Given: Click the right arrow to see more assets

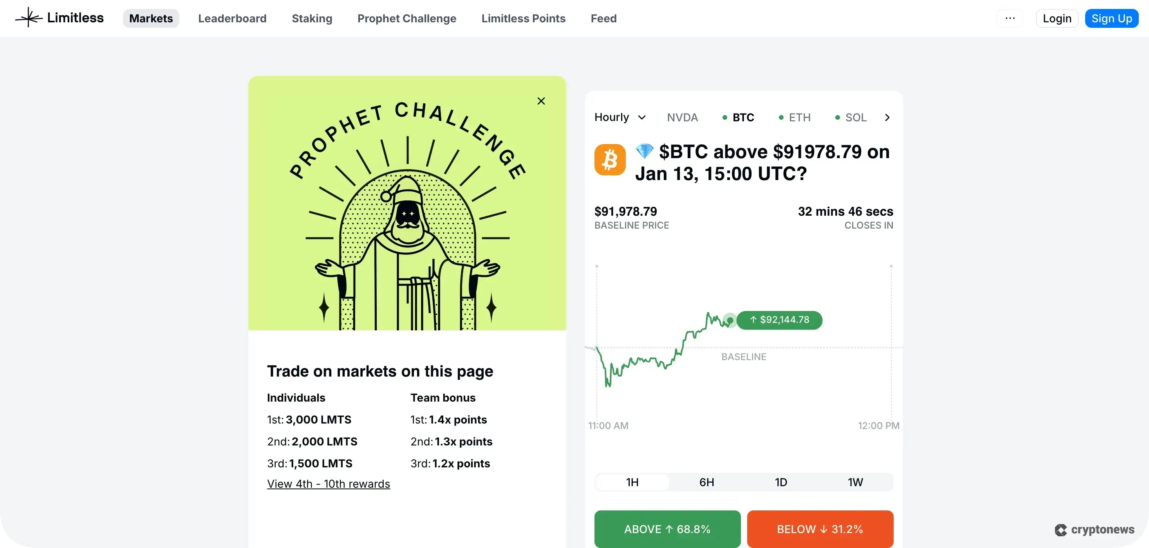Looking at the screenshot, I should [x=887, y=117].
